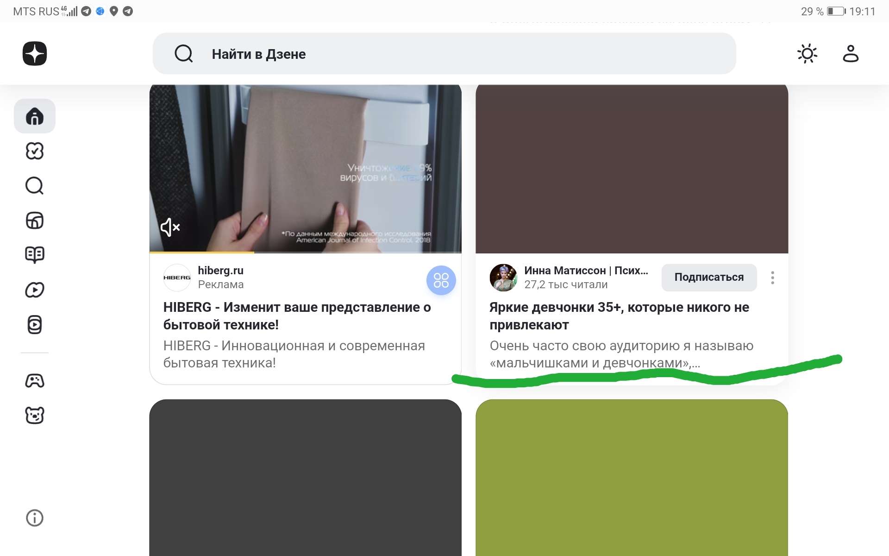
Task: Click the Подписаться button
Action: click(708, 278)
